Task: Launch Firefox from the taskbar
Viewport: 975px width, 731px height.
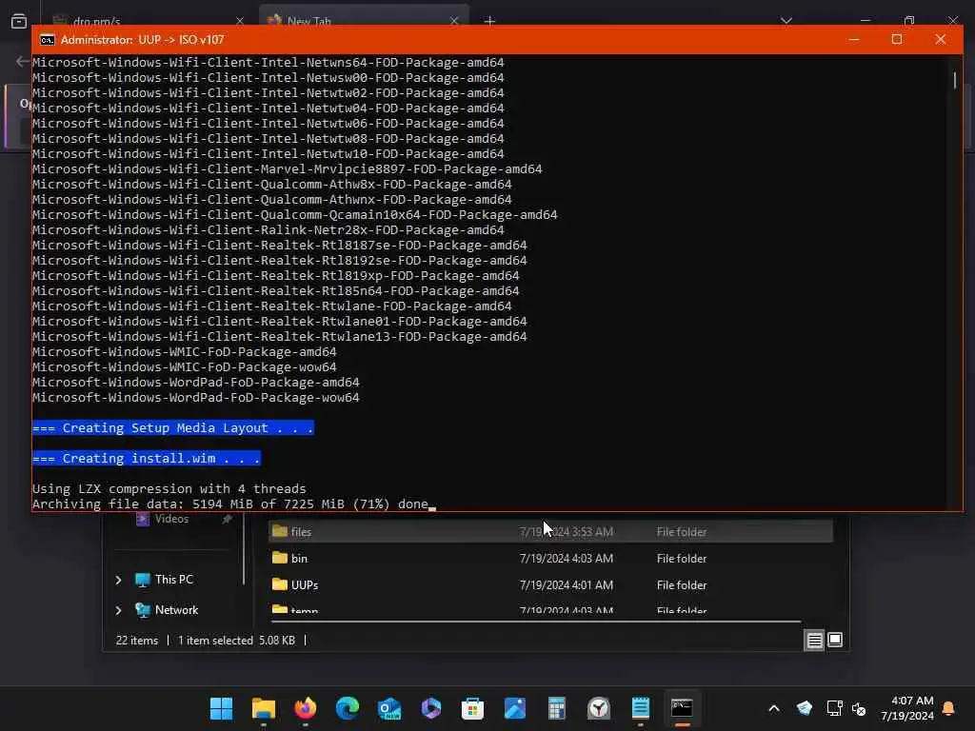Action: 306,708
